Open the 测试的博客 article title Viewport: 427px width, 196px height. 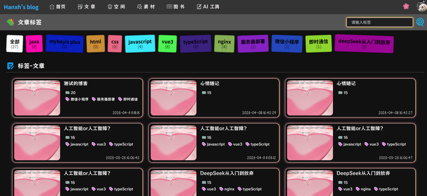pyautogui.click(x=76, y=84)
